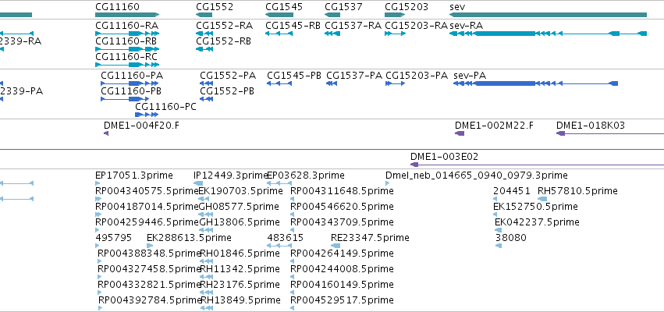Click the CG1545-RB transcript feature
Screen dimensions: 664x312
279,34
